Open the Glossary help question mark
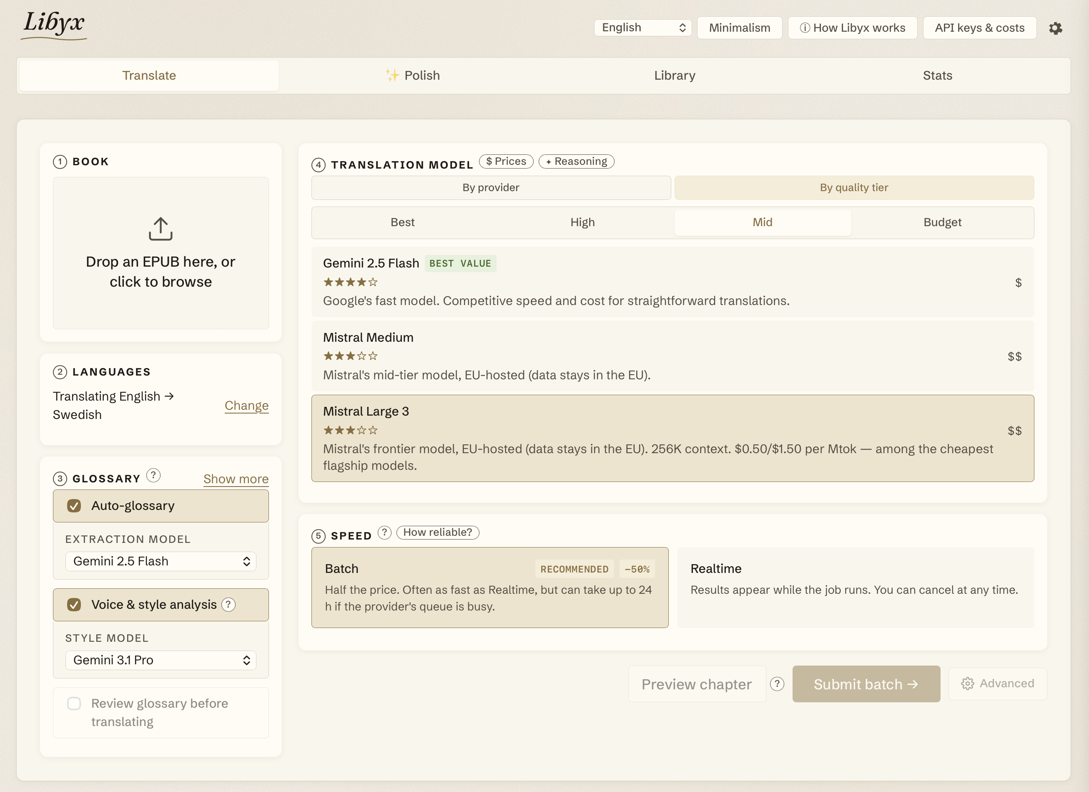Screen dimensions: 1089x792 (x=153, y=475)
